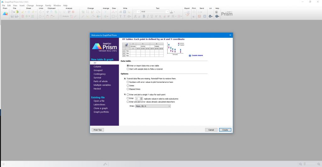Click the Create button
The image size is (322, 167).
click(x=225, y=130)
